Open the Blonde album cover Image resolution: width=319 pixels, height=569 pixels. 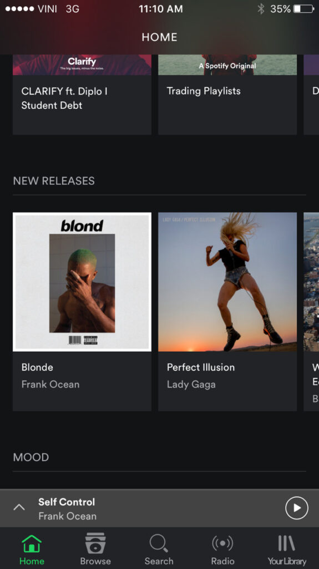point(82,282)
